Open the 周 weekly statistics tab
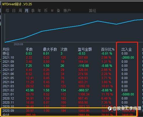 pyautogui.click(x=20, y=11)
